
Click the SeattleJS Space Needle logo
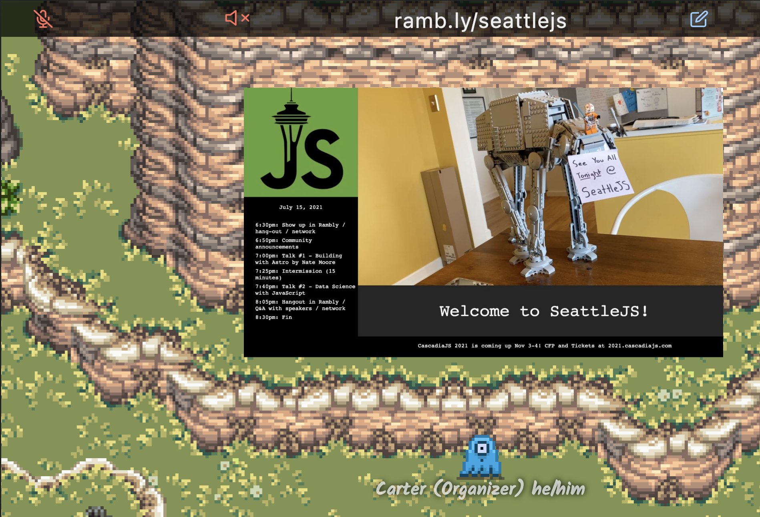(x=301, y=142)
